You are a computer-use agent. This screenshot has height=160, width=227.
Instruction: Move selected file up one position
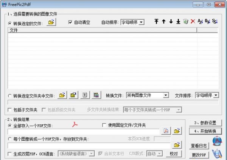pyautogui.click(x=164, y=22)
